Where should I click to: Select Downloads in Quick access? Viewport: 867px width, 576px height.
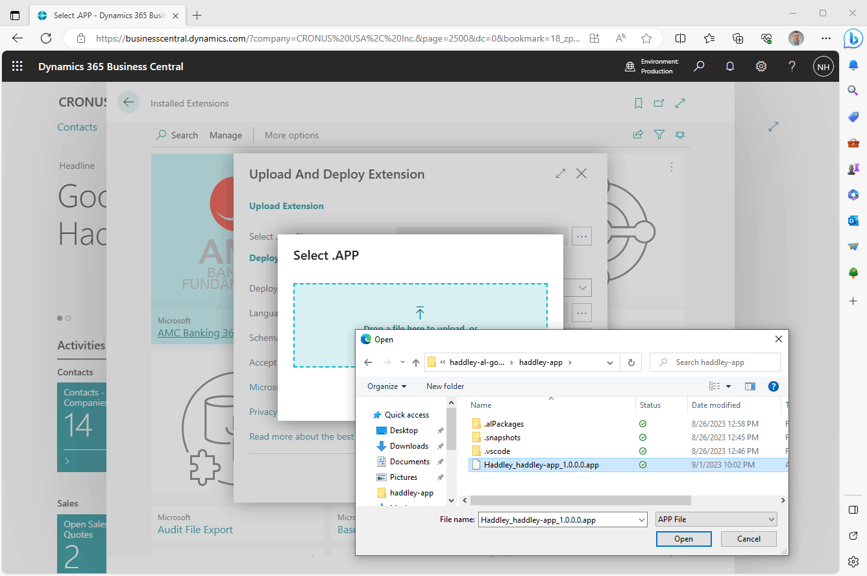point(408,446)
